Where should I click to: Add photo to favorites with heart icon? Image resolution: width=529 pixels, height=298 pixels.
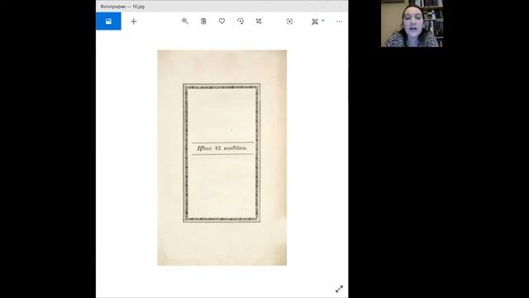(222, 21)
